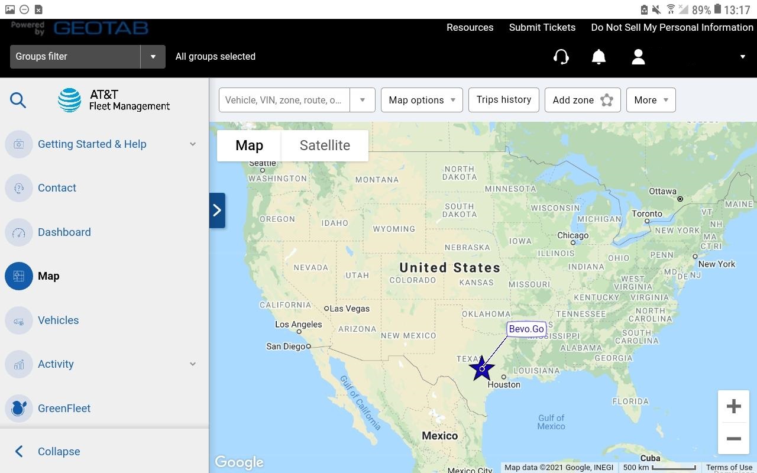Click the GreenFleet icon
The width and height of the screenshot is (757, 473).
19,409
